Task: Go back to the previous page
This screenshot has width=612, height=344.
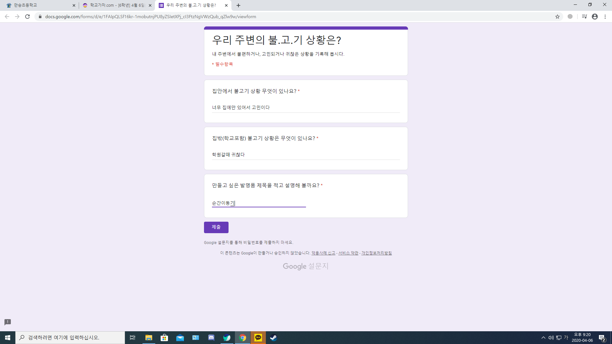Action: (7, 17)
